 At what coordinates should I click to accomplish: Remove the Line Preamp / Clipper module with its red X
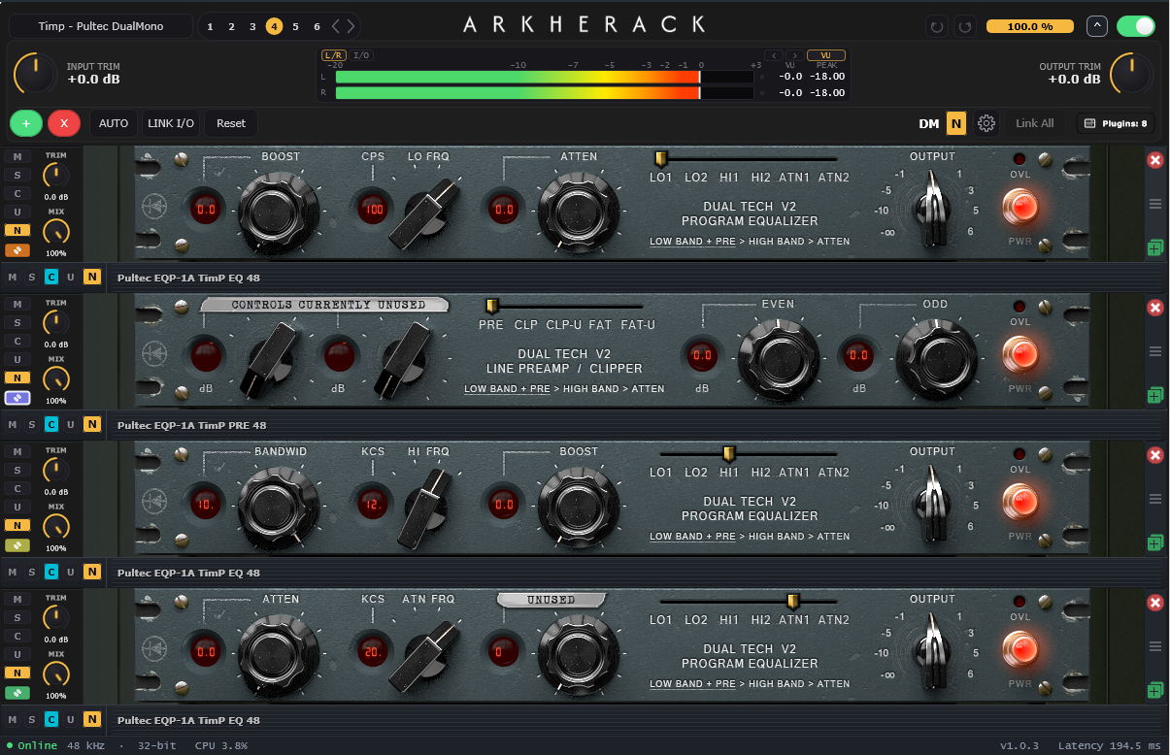coord(1155,308)
